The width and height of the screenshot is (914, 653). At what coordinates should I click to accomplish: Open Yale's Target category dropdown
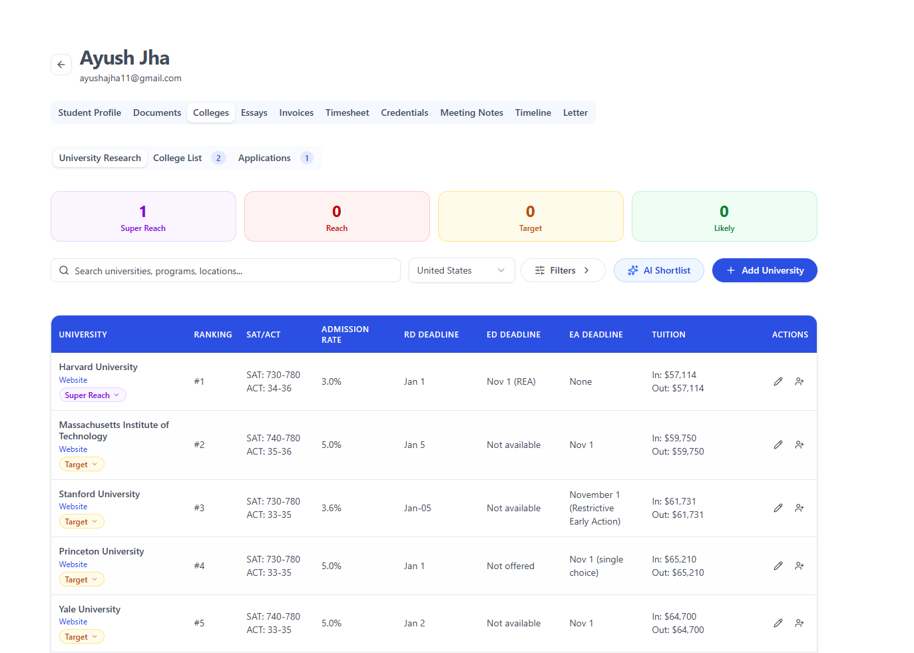82,636
